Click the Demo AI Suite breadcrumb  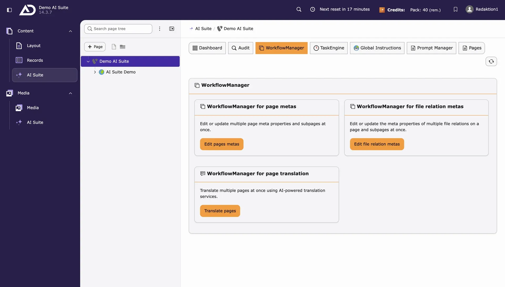[x=238, y=29]
